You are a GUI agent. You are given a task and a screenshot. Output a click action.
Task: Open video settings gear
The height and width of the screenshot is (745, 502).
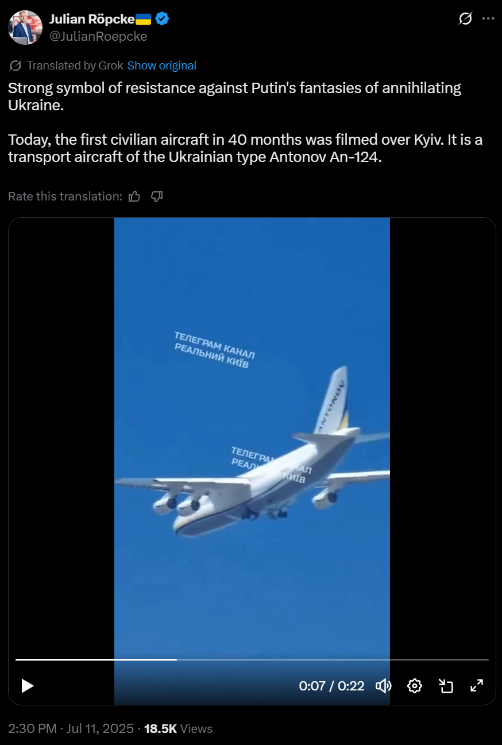[x=415, y=686]
